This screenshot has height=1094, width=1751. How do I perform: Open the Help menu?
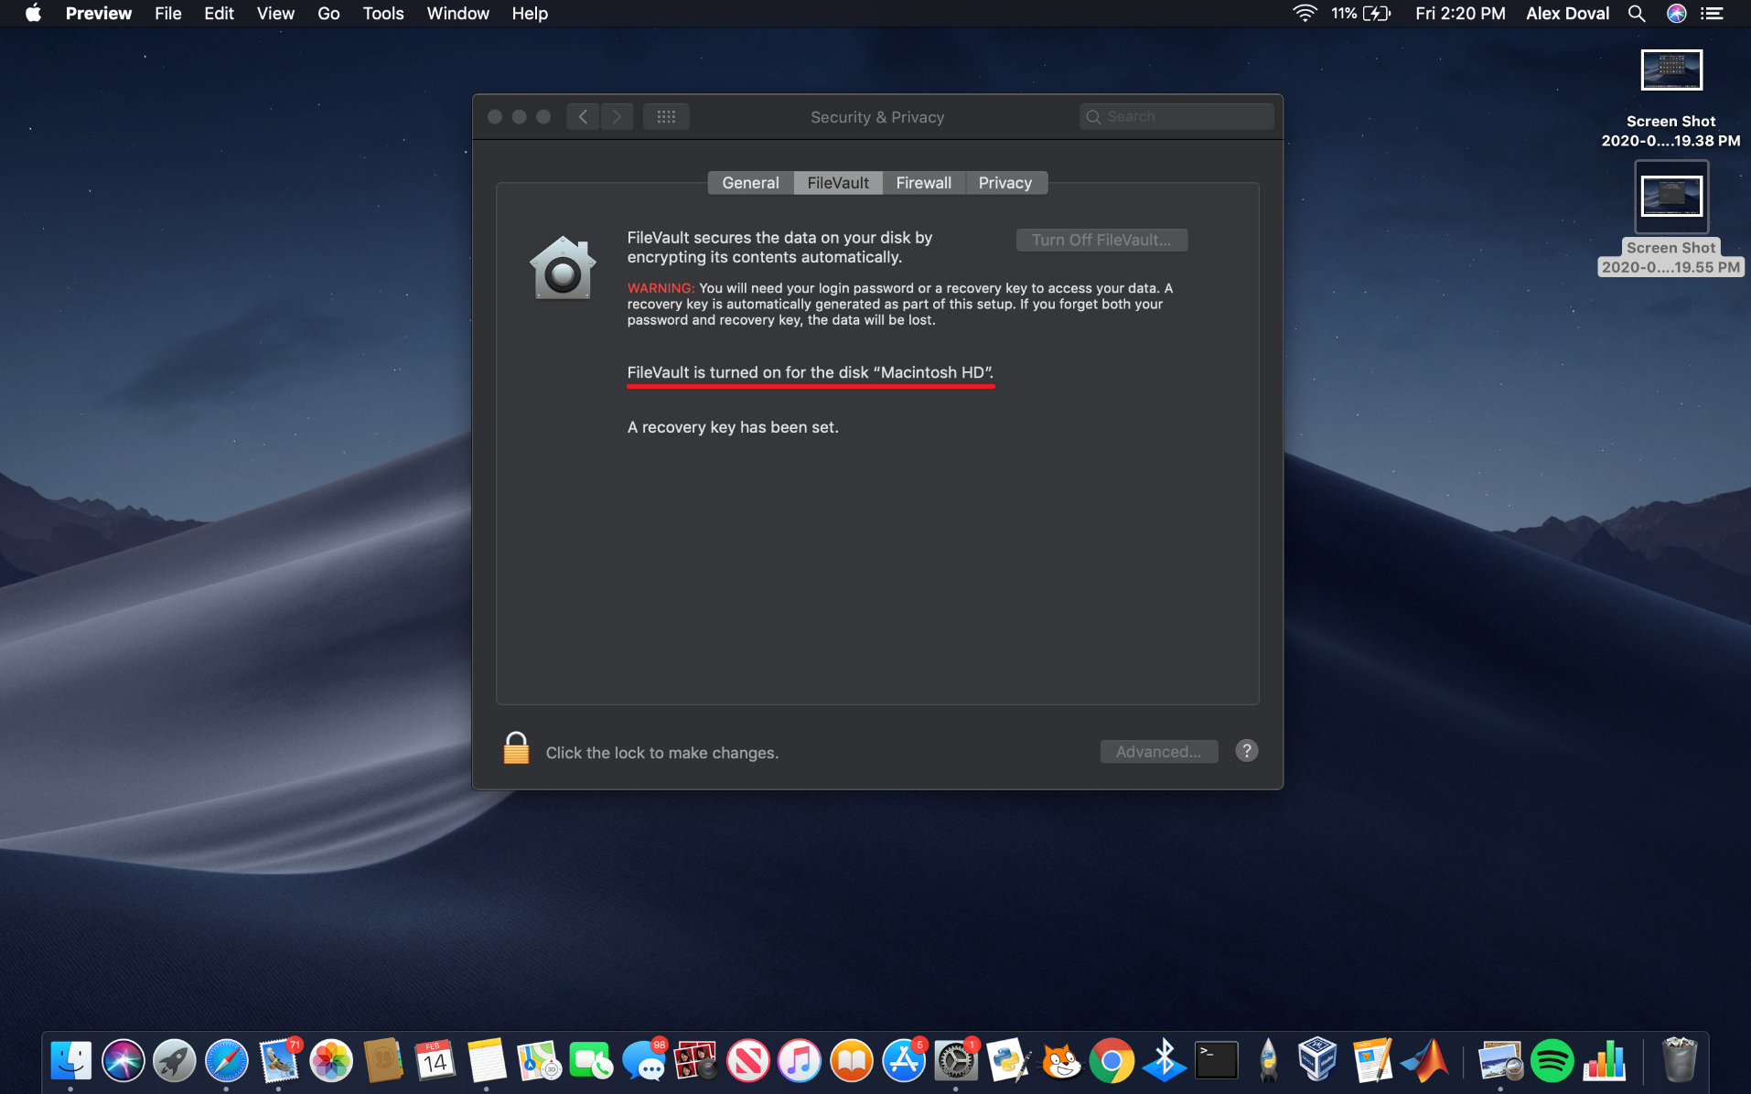(530, 14)
